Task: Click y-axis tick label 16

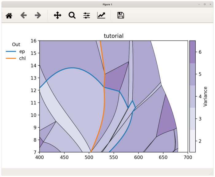Action: (33, 41)
